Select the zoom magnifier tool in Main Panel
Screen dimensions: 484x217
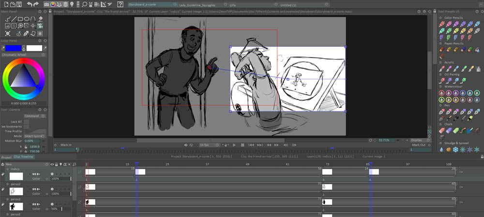click(x=20, y=26)
